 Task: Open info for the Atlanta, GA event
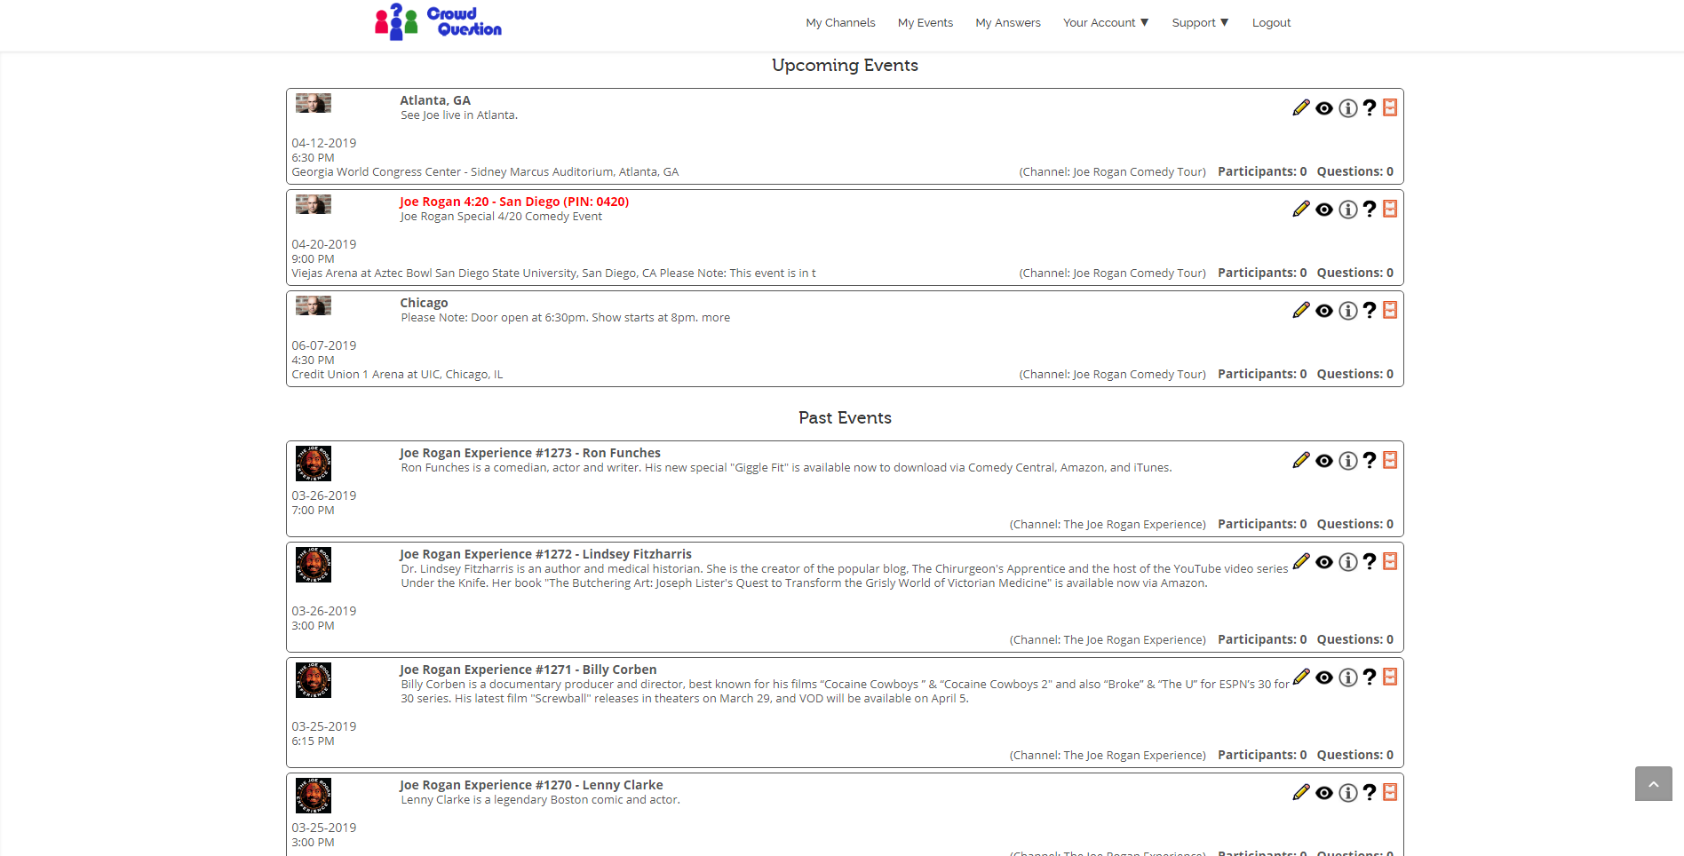click(x=1348, y=108)
